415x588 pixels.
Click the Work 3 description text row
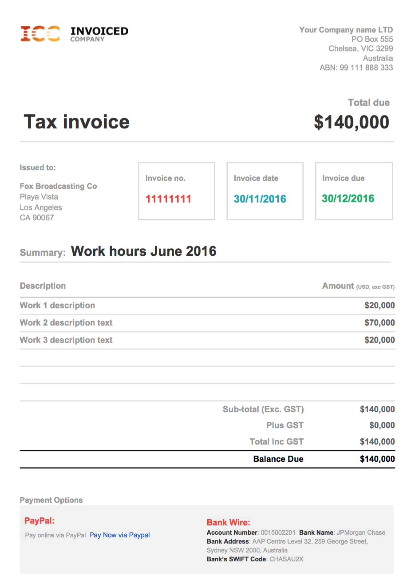click(x=207, y=340)
